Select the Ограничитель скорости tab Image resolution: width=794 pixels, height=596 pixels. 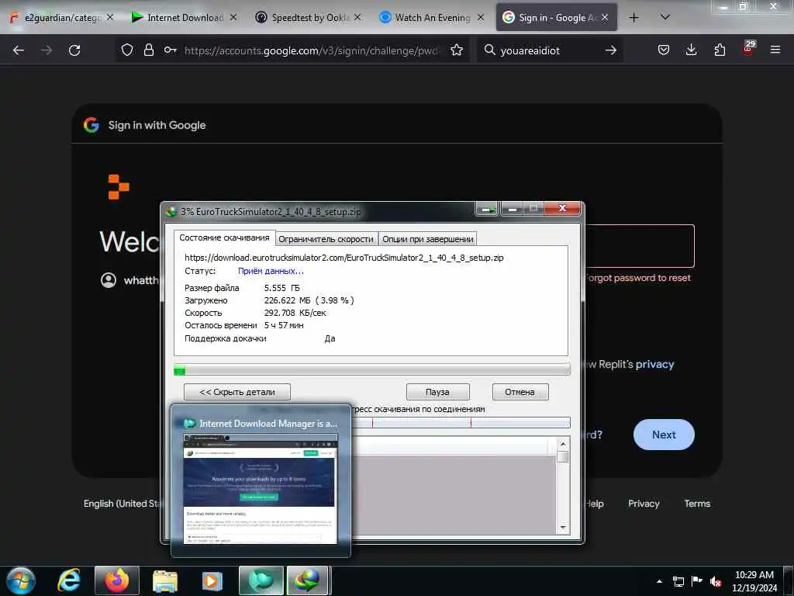click(x=326, y=239)
